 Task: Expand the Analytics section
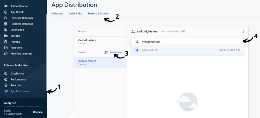tap(10, 103)
